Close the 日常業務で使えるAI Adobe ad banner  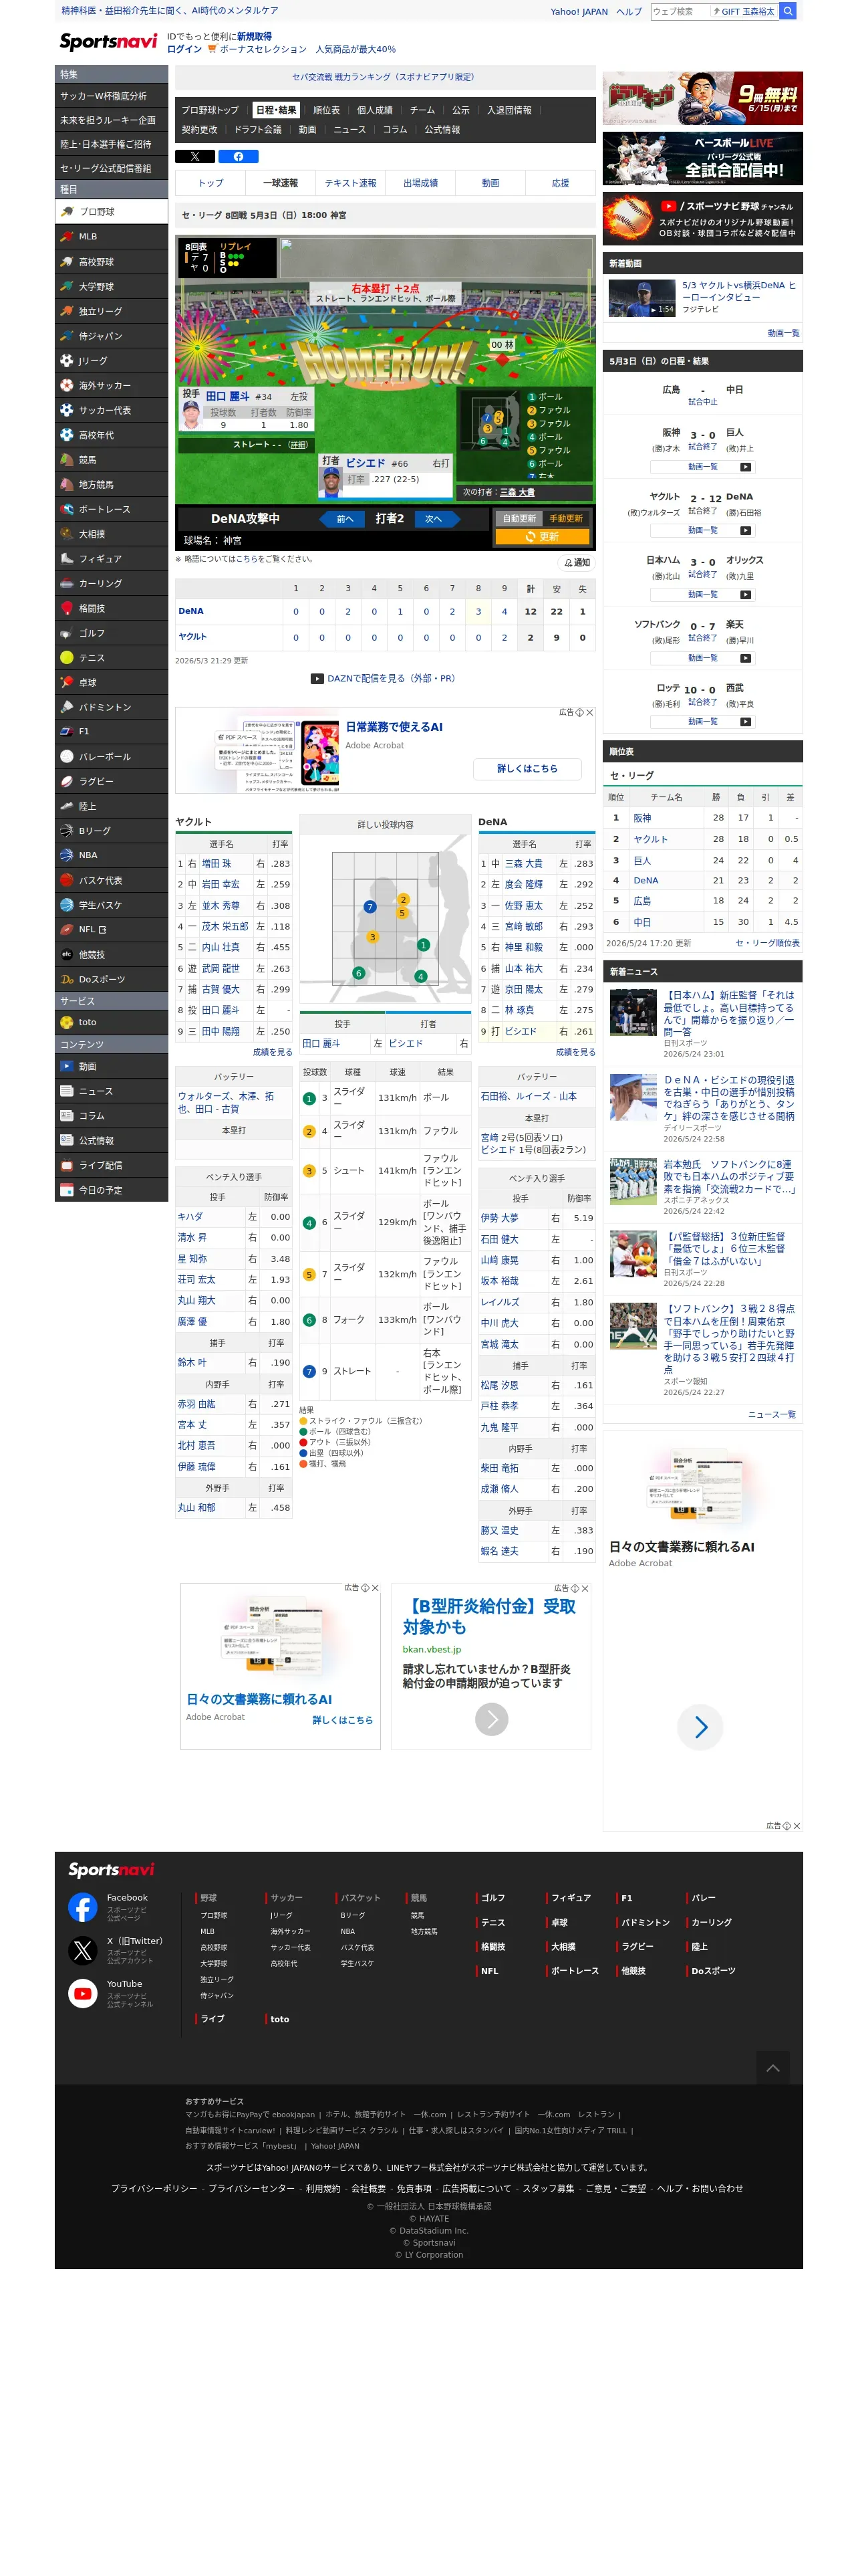(589, 713)
